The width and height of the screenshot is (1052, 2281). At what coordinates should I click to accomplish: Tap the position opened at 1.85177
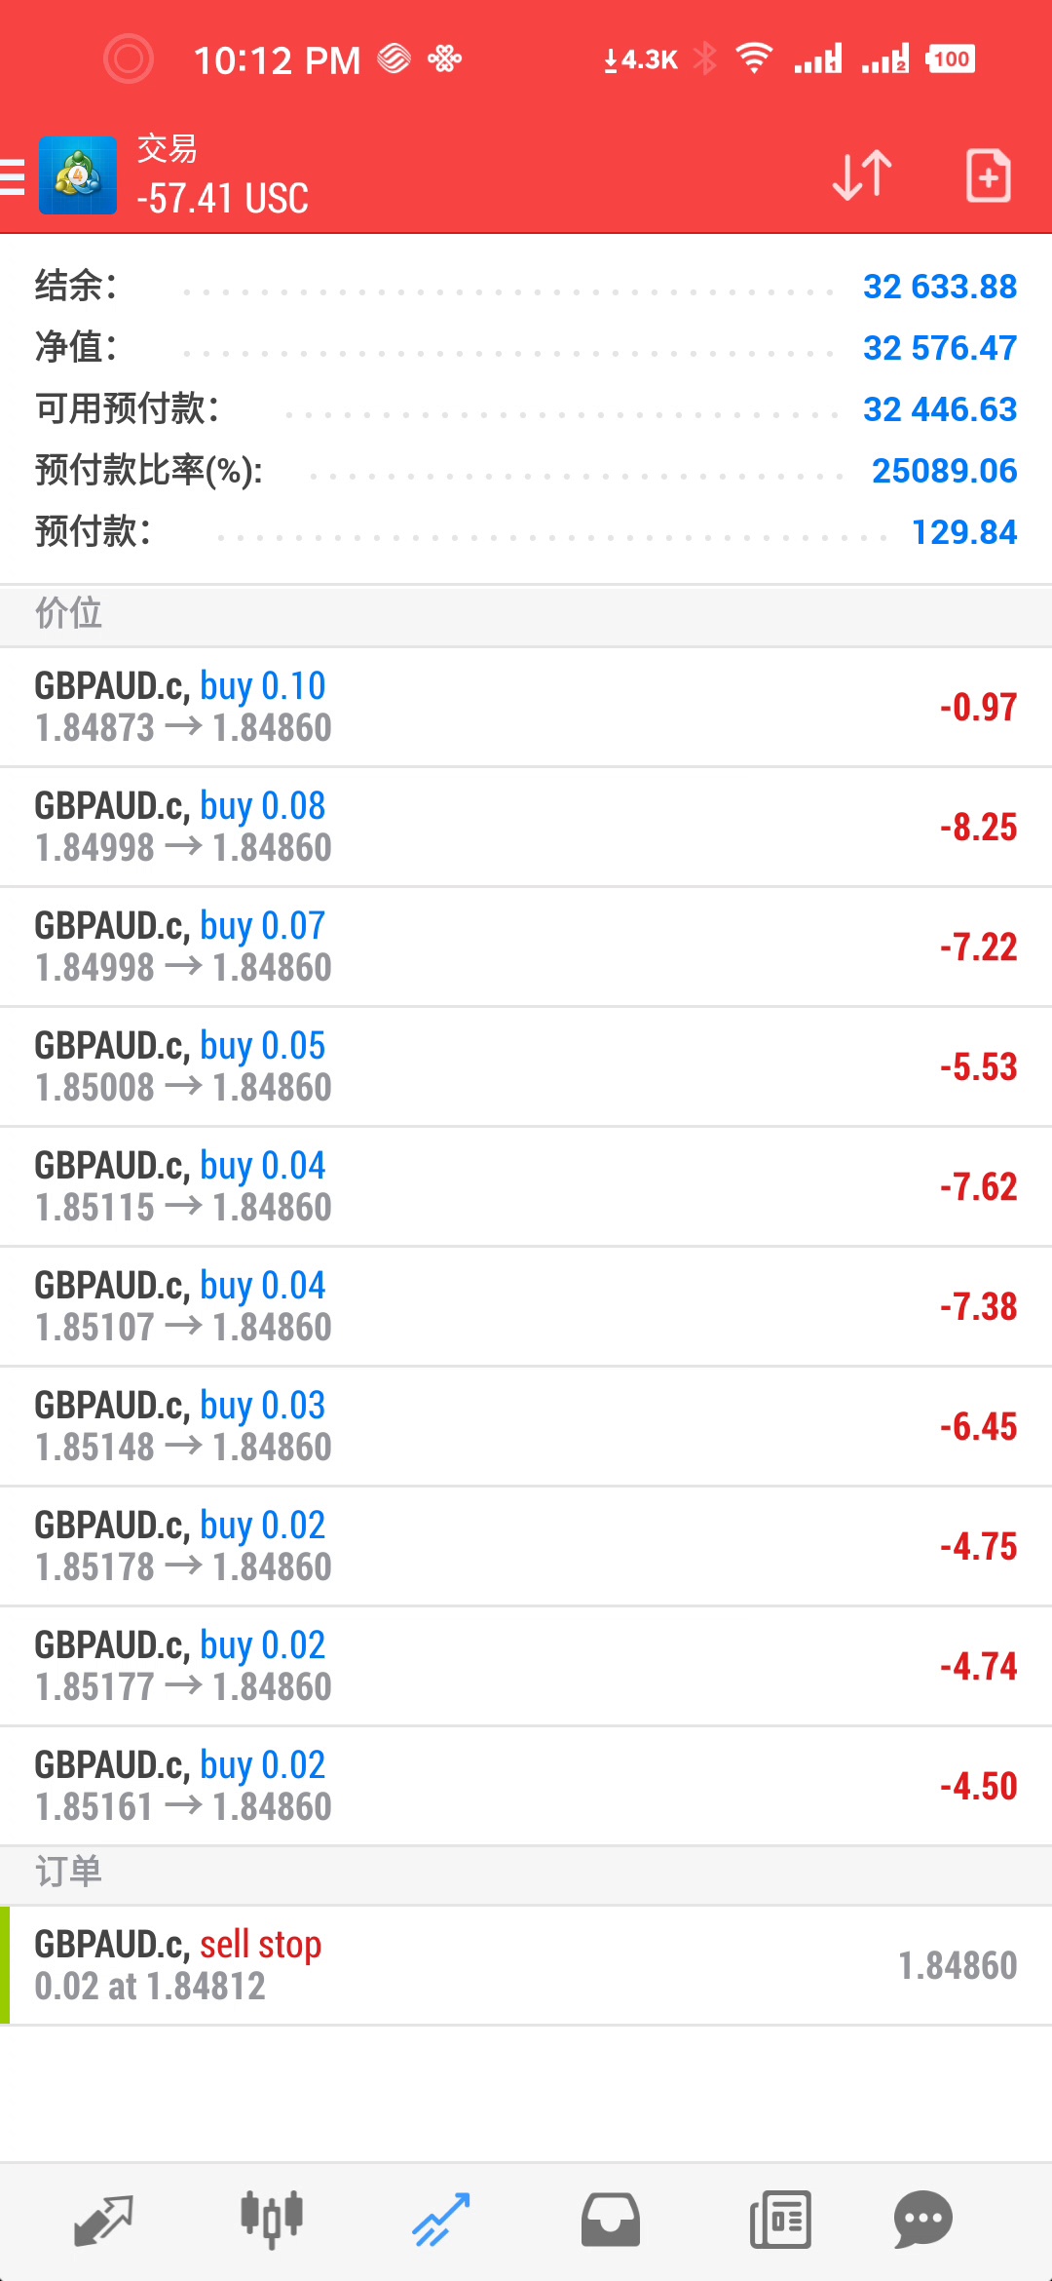tap(526, 1666)
